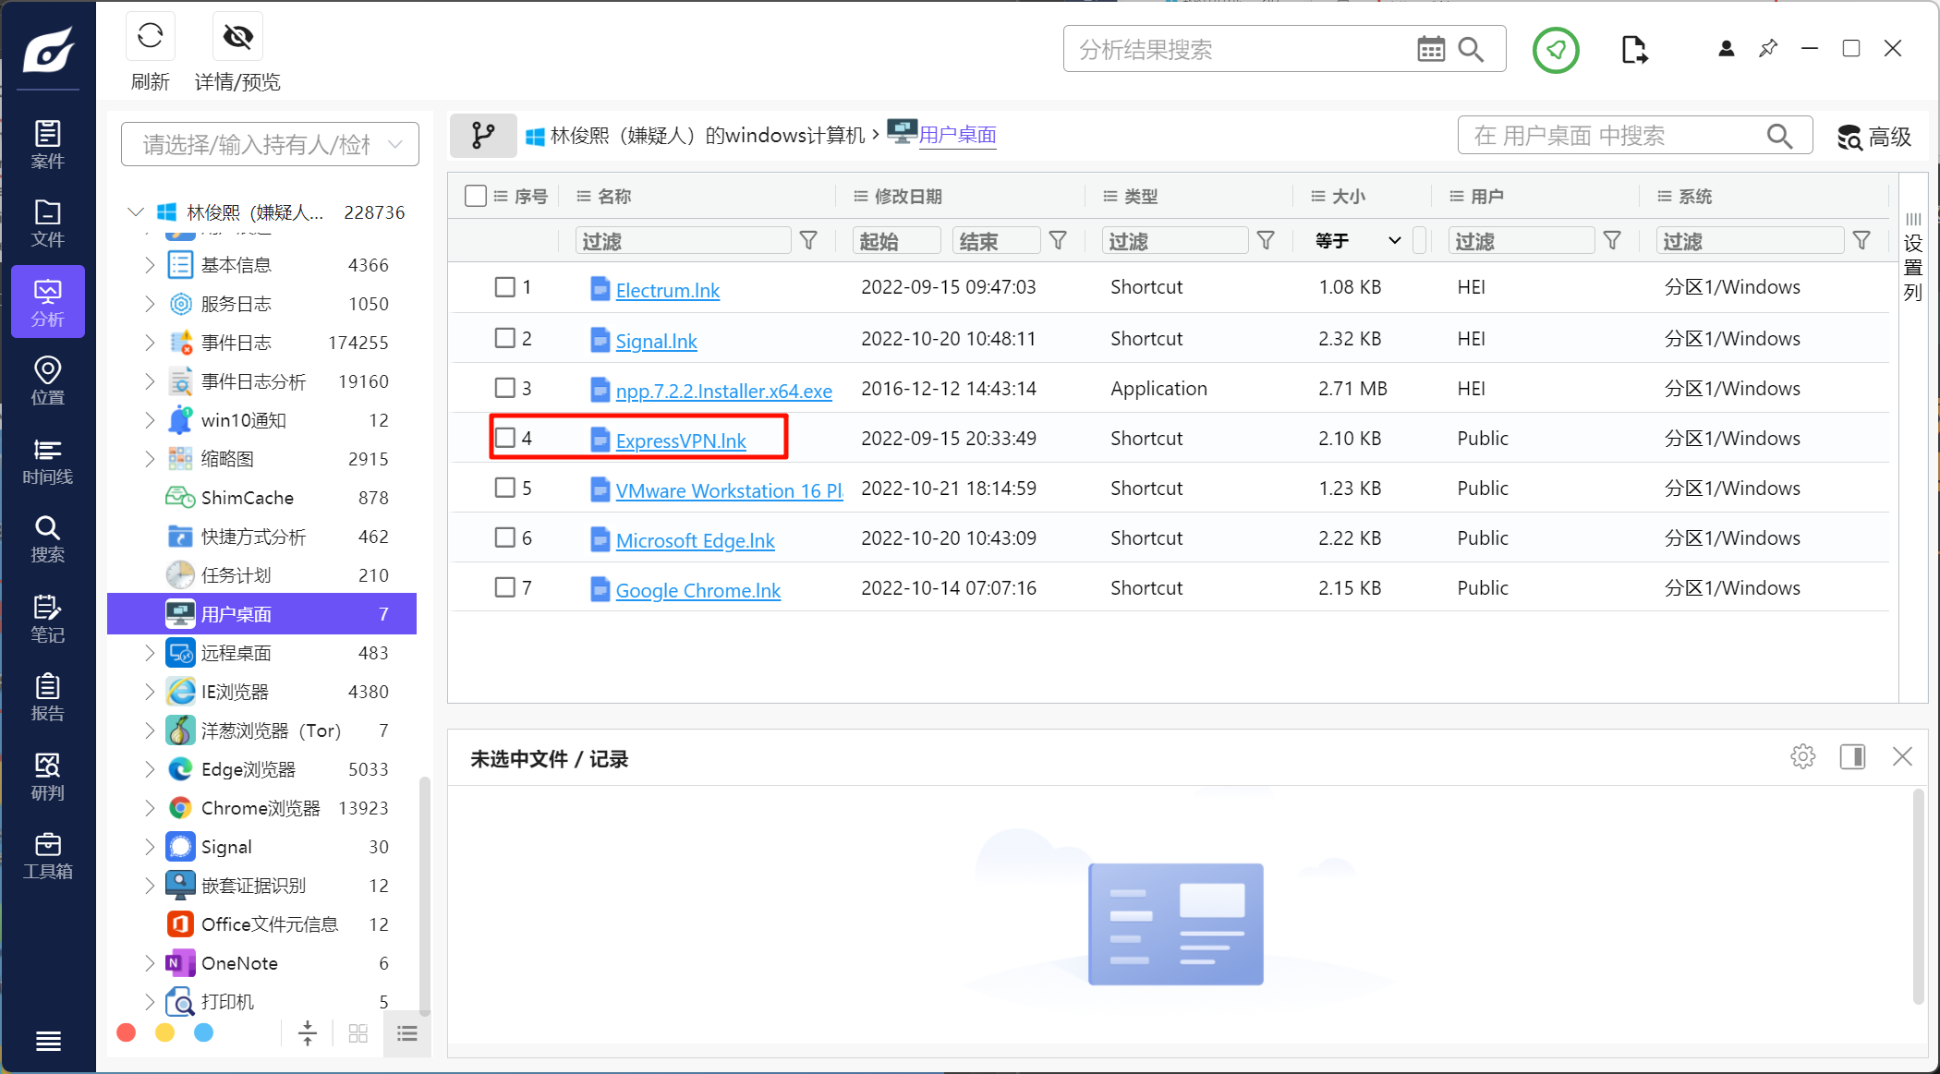Switch to the 报告 sidebar tab
1940x1074 pixels.
47,697
